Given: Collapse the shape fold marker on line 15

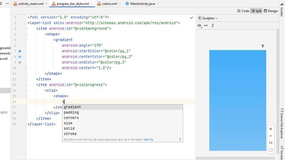Looking at the screenshot, I should tap(26, 96).
